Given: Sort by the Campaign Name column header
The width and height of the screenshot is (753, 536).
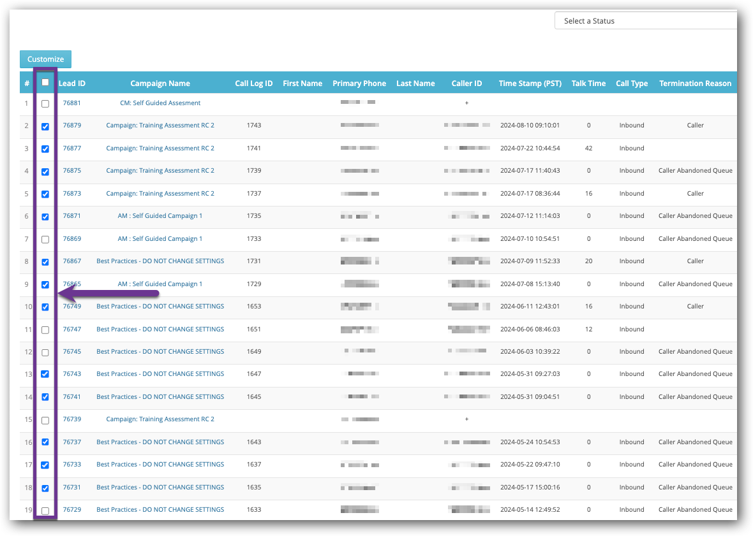Looking at the screenshot, I should [160, 82].
